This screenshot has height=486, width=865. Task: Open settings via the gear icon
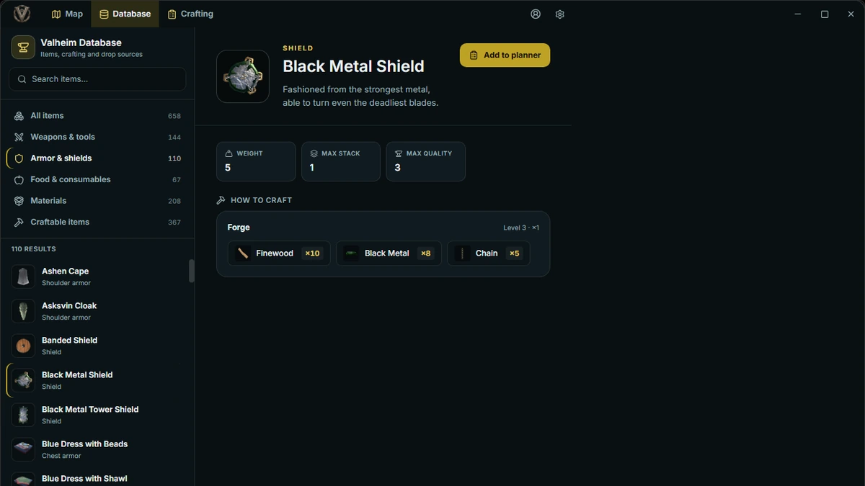pyautogui.click(x=560, y=14)
